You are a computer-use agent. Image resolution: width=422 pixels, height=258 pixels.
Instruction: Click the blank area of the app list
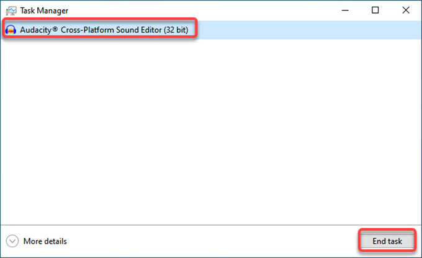[x=211, y=132]
